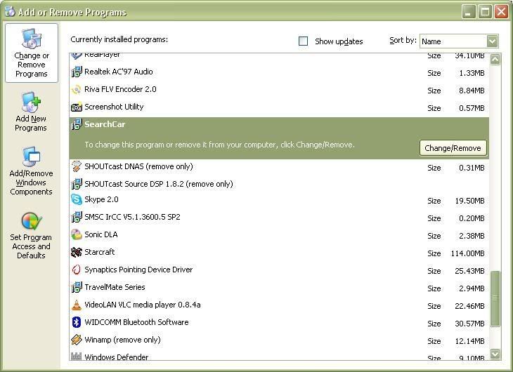Click the TravelMate Series icon
This screenshot has height=372, width=513.
tap(76, 287)
